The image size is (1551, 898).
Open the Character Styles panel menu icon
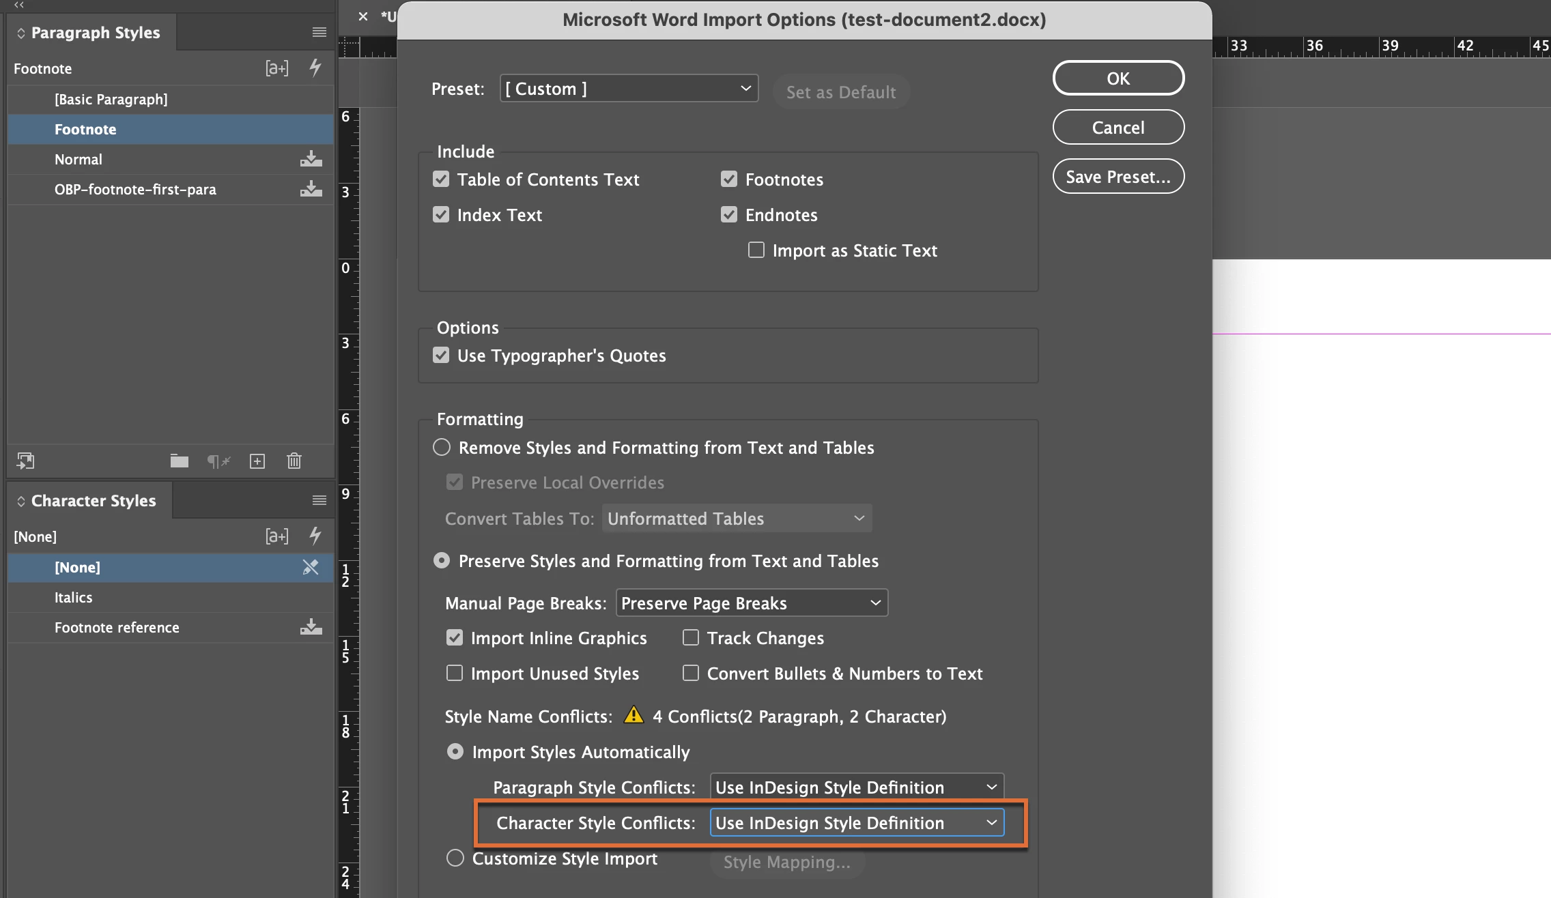click(x=319, y=500)
